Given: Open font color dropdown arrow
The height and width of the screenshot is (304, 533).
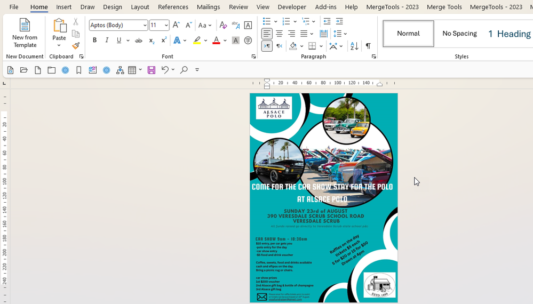Looking at the screenshot, I should (225, 41).
